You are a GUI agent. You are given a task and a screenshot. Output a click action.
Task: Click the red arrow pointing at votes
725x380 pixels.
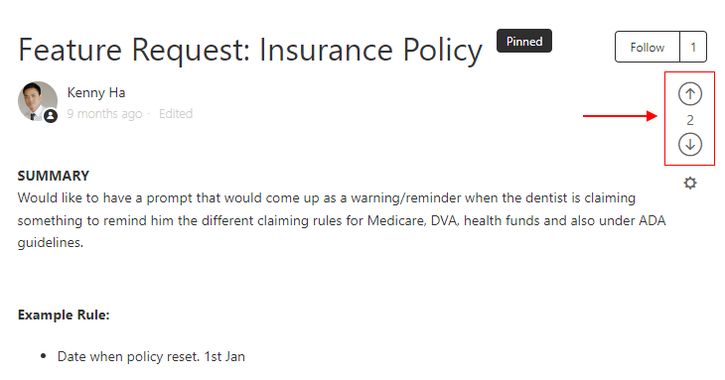(x=620, y=116)
